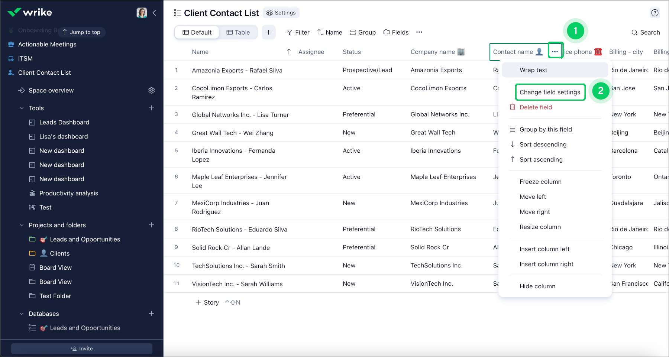The image size is (669, 357).
Task: Collapse the Databases section chevron
Action: click(x=22, y=314)
